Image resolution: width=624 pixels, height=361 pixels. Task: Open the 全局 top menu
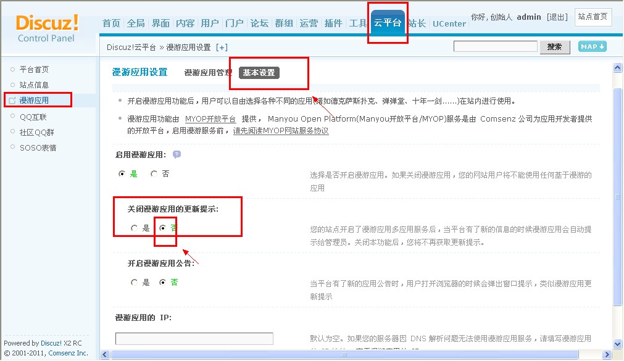(x=136, y=23)
